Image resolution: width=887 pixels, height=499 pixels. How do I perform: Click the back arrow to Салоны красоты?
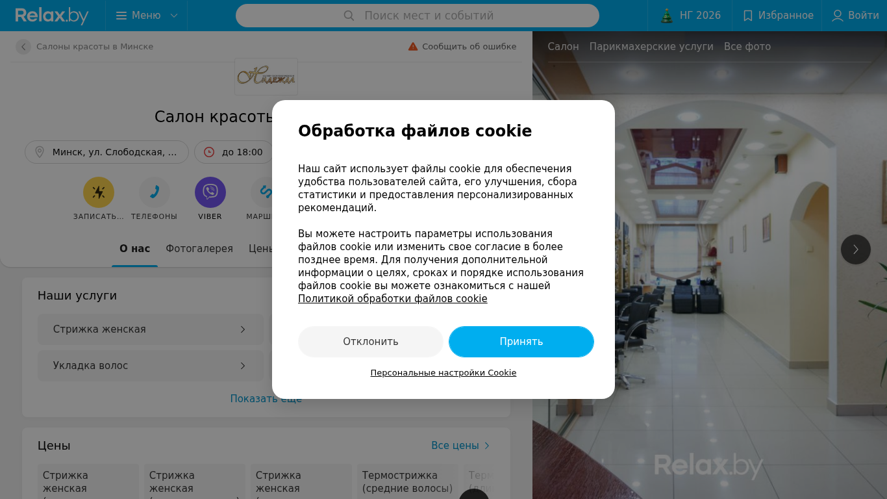click(x=23, y=47)
